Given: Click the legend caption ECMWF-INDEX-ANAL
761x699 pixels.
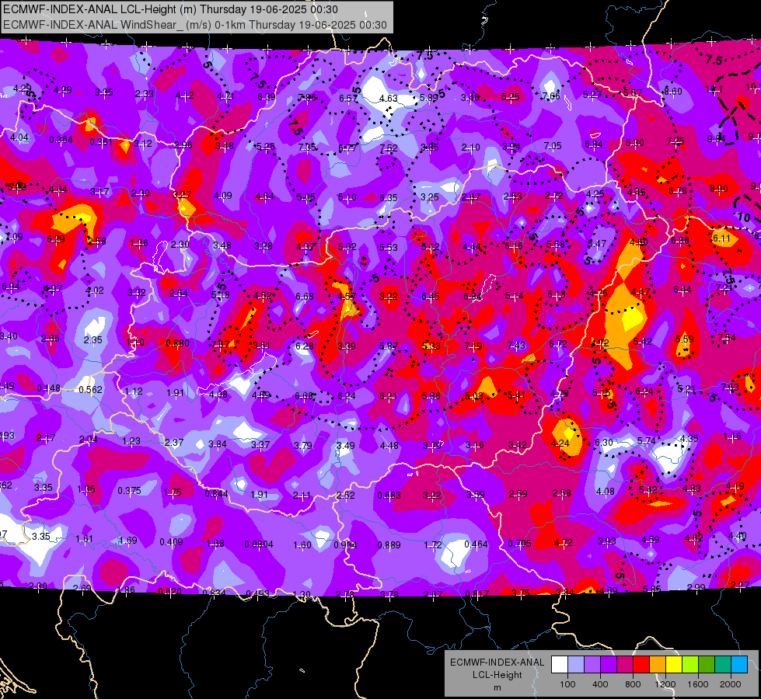Looking at the screenshot, I should [497, 662].
